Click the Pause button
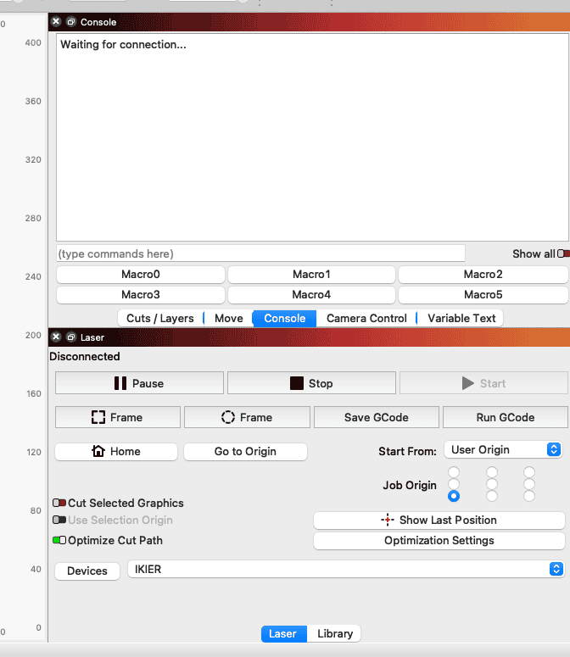Screen dimensions: 570x657 [x=140, y=383]
